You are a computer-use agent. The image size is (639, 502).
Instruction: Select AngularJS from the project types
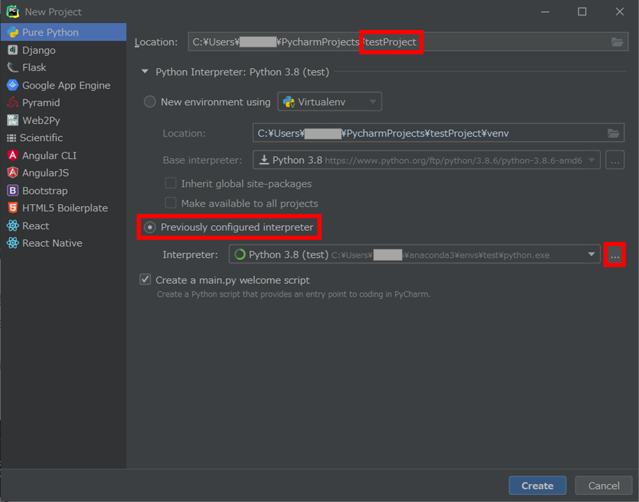click(63, 173)
